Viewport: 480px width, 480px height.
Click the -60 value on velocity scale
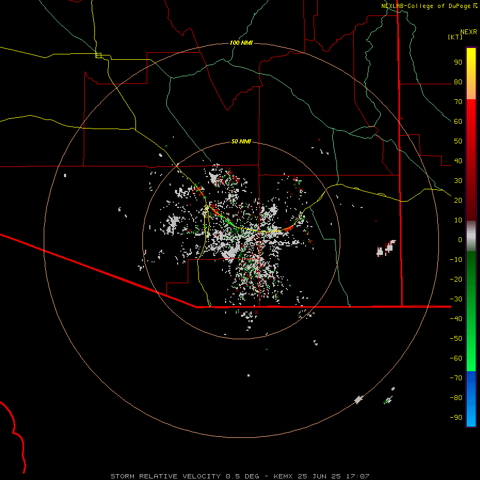coord(456,358)
